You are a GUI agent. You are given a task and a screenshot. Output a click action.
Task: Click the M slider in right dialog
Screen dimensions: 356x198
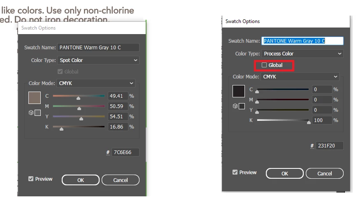coord(283,100)
